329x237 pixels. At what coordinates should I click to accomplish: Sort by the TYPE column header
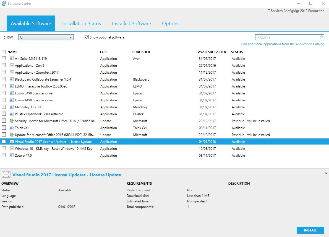pos(103,52)
